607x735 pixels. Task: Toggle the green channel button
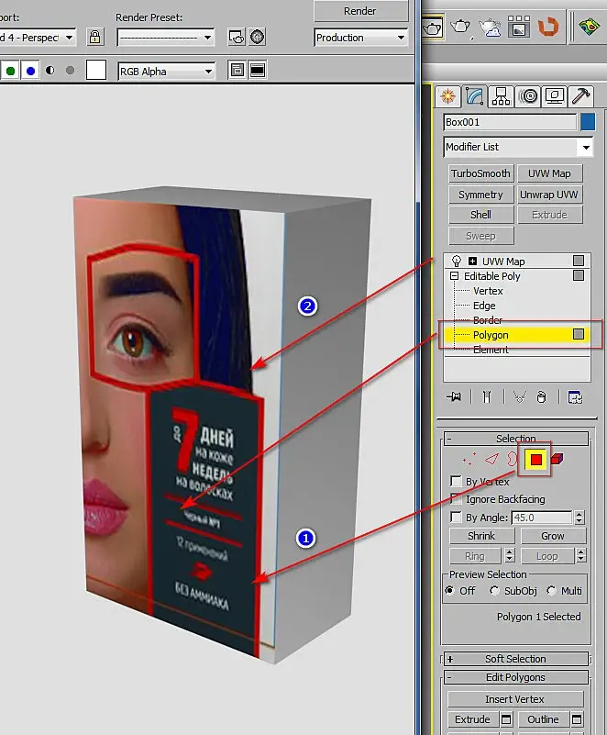(x=10, y=71)
